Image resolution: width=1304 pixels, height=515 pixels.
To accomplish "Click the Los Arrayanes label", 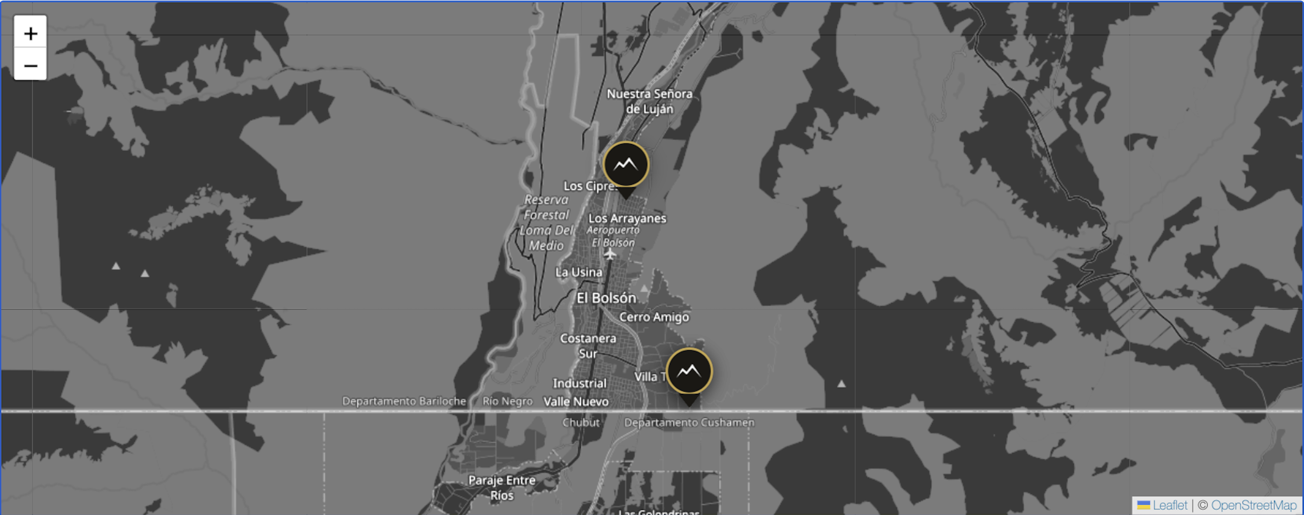I will [x=626, y=218].
